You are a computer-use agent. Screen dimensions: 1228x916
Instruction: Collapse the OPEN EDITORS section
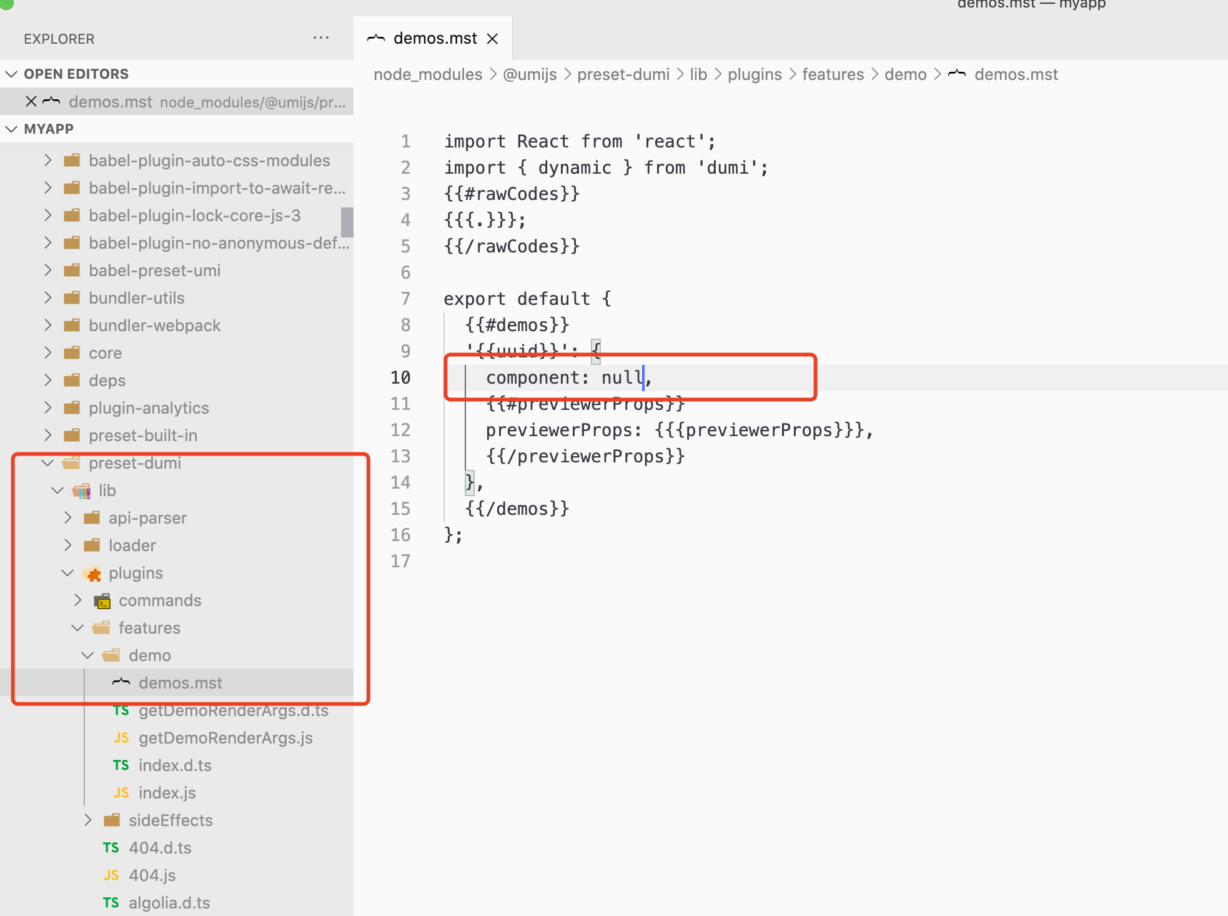point(11,74)
